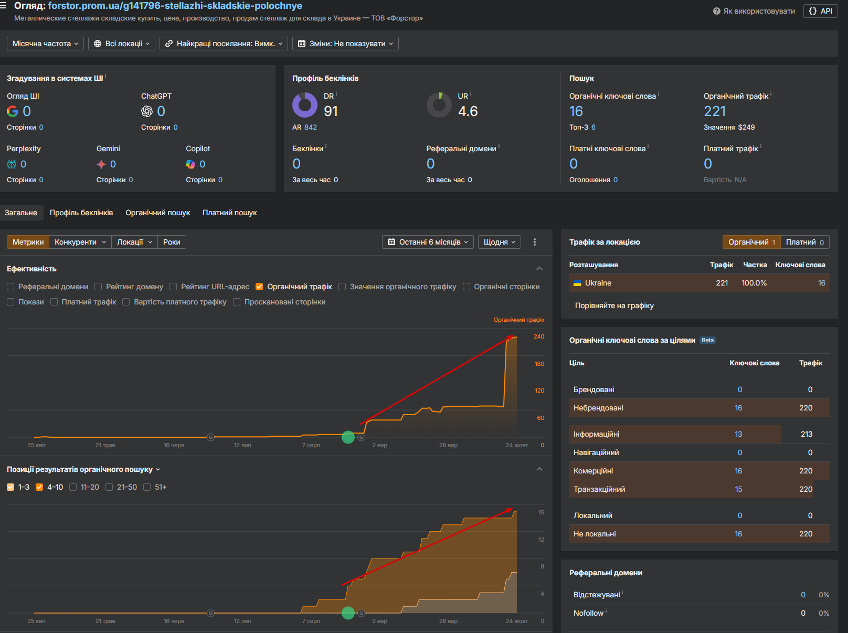Click the Ukraine flag icon
The height and width of the screenshot is (633, 848).
tap(577, 283)
